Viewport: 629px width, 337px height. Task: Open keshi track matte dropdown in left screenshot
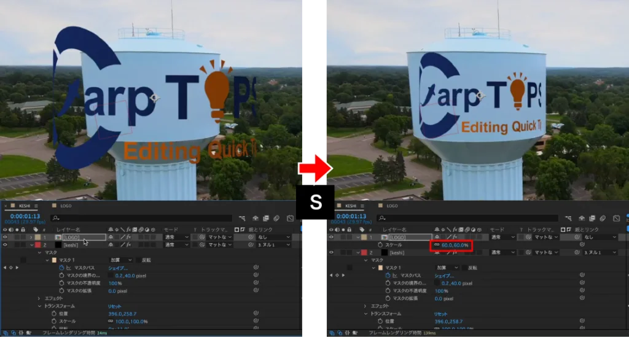[220, 245]
